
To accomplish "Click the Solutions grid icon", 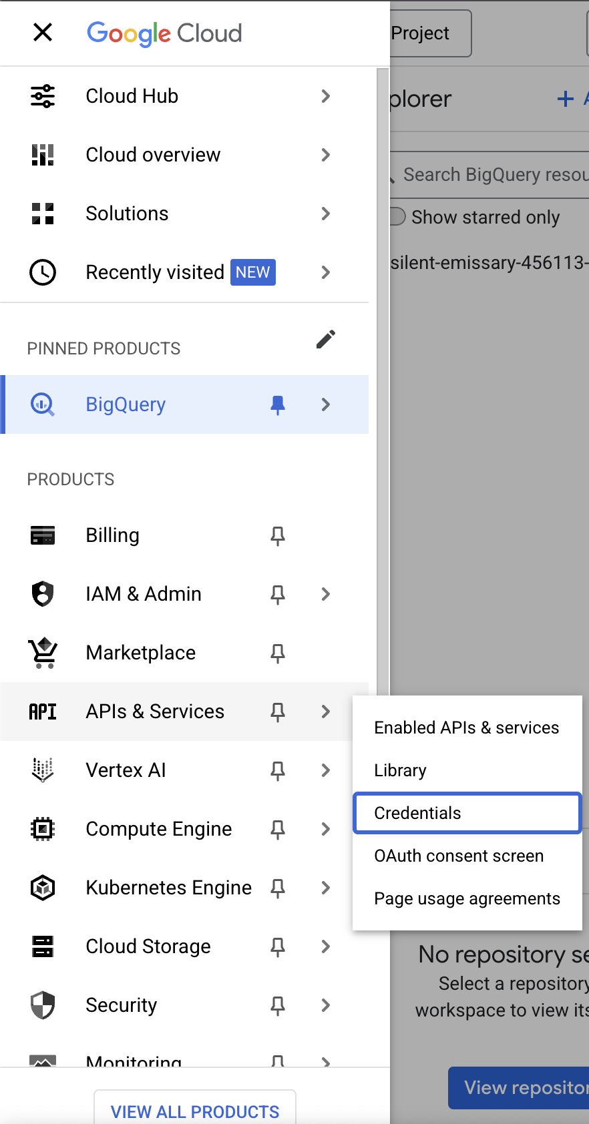I will point(43,214).
